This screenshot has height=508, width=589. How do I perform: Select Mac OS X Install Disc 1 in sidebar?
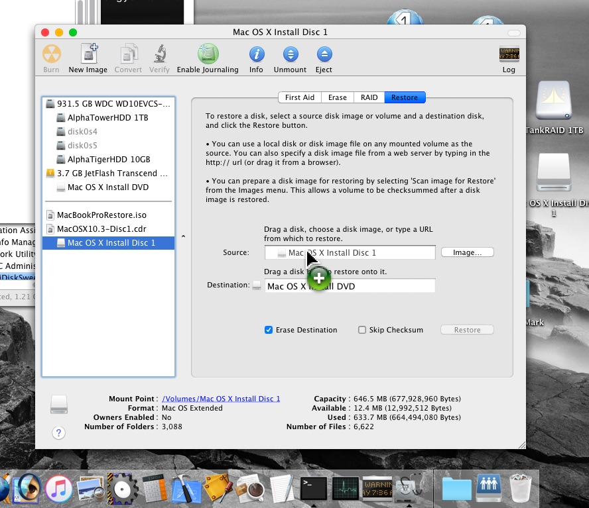108,243
